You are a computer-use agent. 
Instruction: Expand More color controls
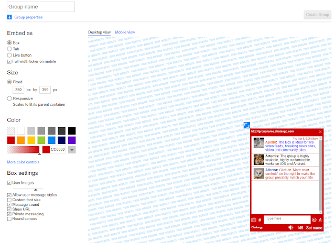(23, 162)
